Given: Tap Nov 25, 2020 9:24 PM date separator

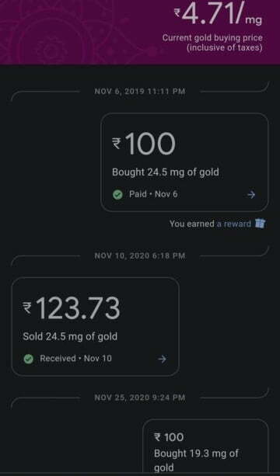Looking at the screenshot, I should tap(139, 398).
